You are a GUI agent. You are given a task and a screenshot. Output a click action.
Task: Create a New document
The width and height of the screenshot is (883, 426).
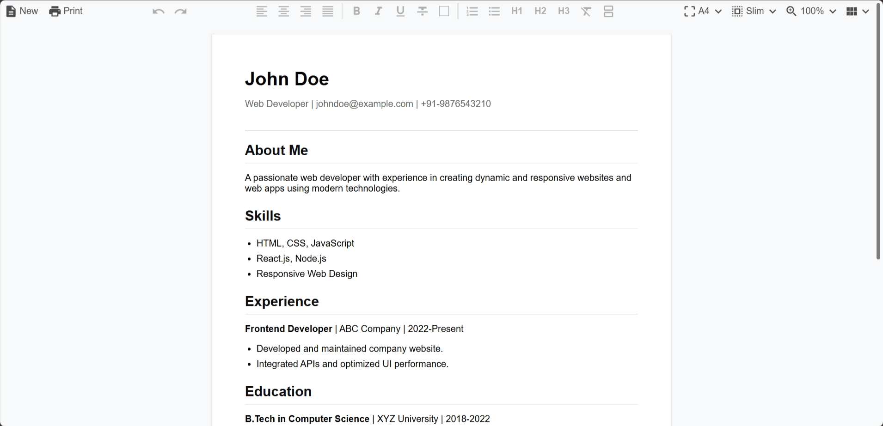[x=21, y=11]
